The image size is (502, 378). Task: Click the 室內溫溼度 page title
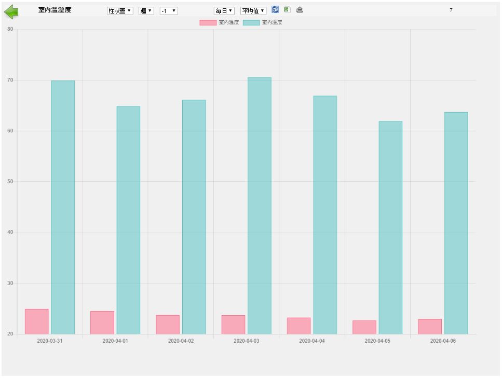pos(55,10)
